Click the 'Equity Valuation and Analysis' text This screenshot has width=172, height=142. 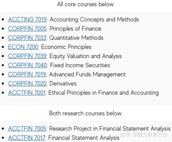85,56
